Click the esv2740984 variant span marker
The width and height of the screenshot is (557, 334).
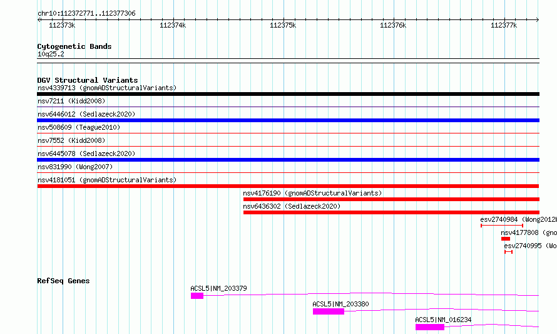pyautogui.click(x=501, y=226)
